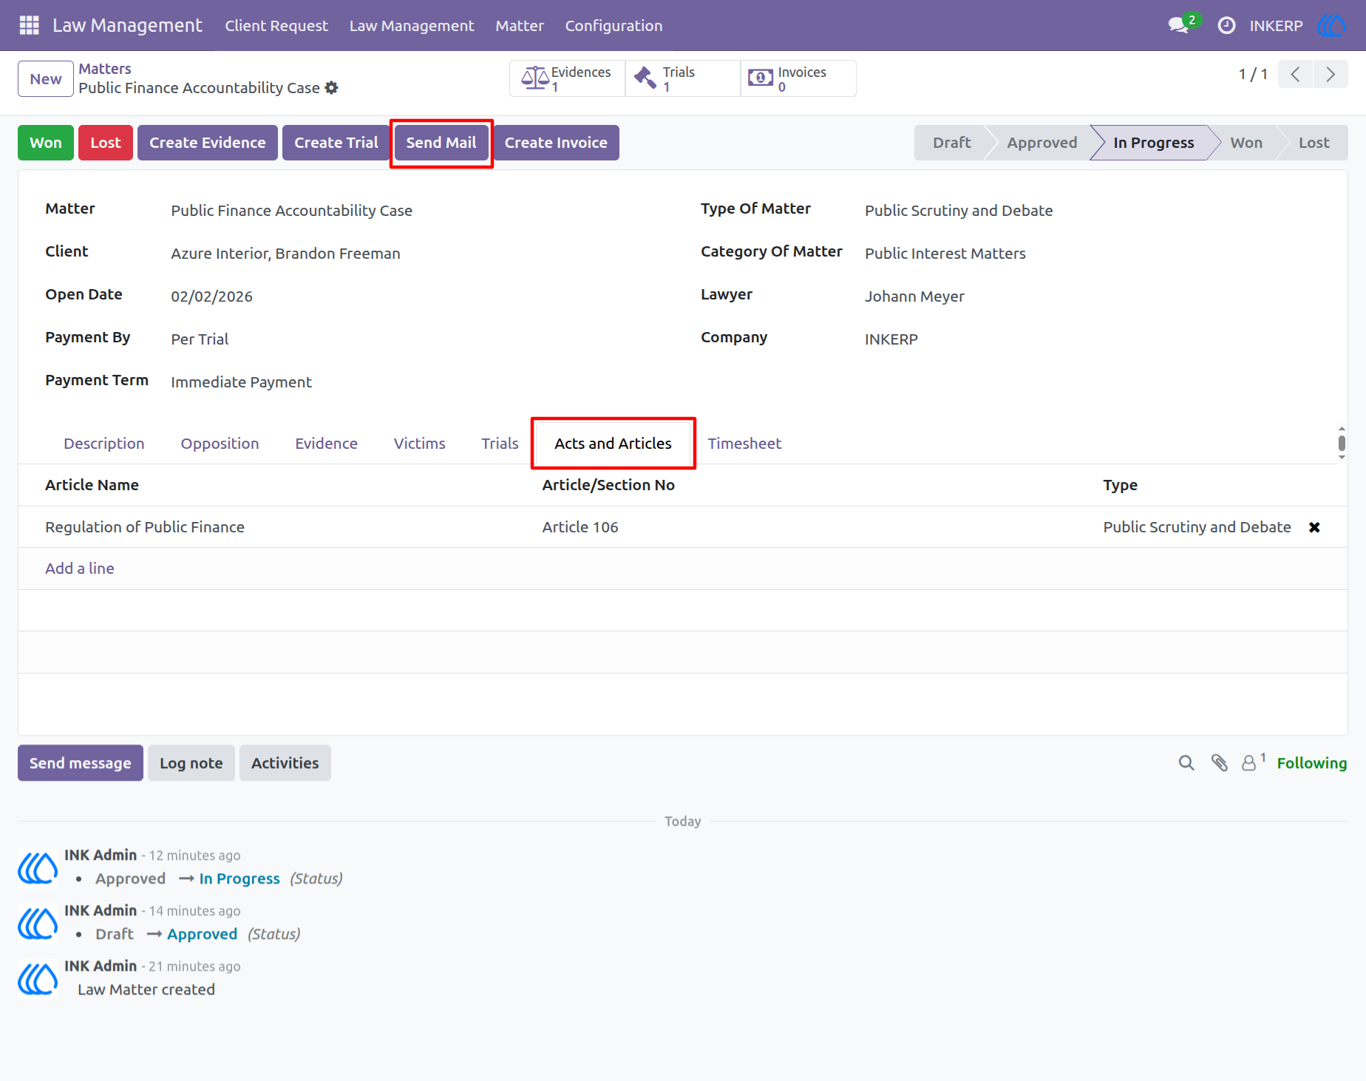This screenshot has width=1366, height=1081.
Task: Set status to Won in the statusbar
Action: tap(1246, 143)
